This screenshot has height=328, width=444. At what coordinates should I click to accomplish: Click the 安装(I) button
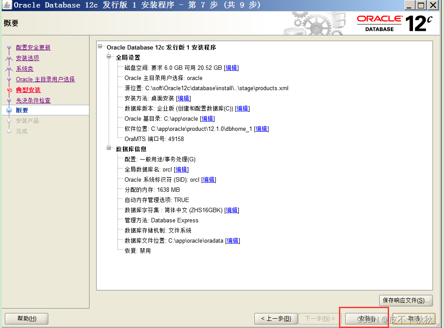[x=366, y=319]
